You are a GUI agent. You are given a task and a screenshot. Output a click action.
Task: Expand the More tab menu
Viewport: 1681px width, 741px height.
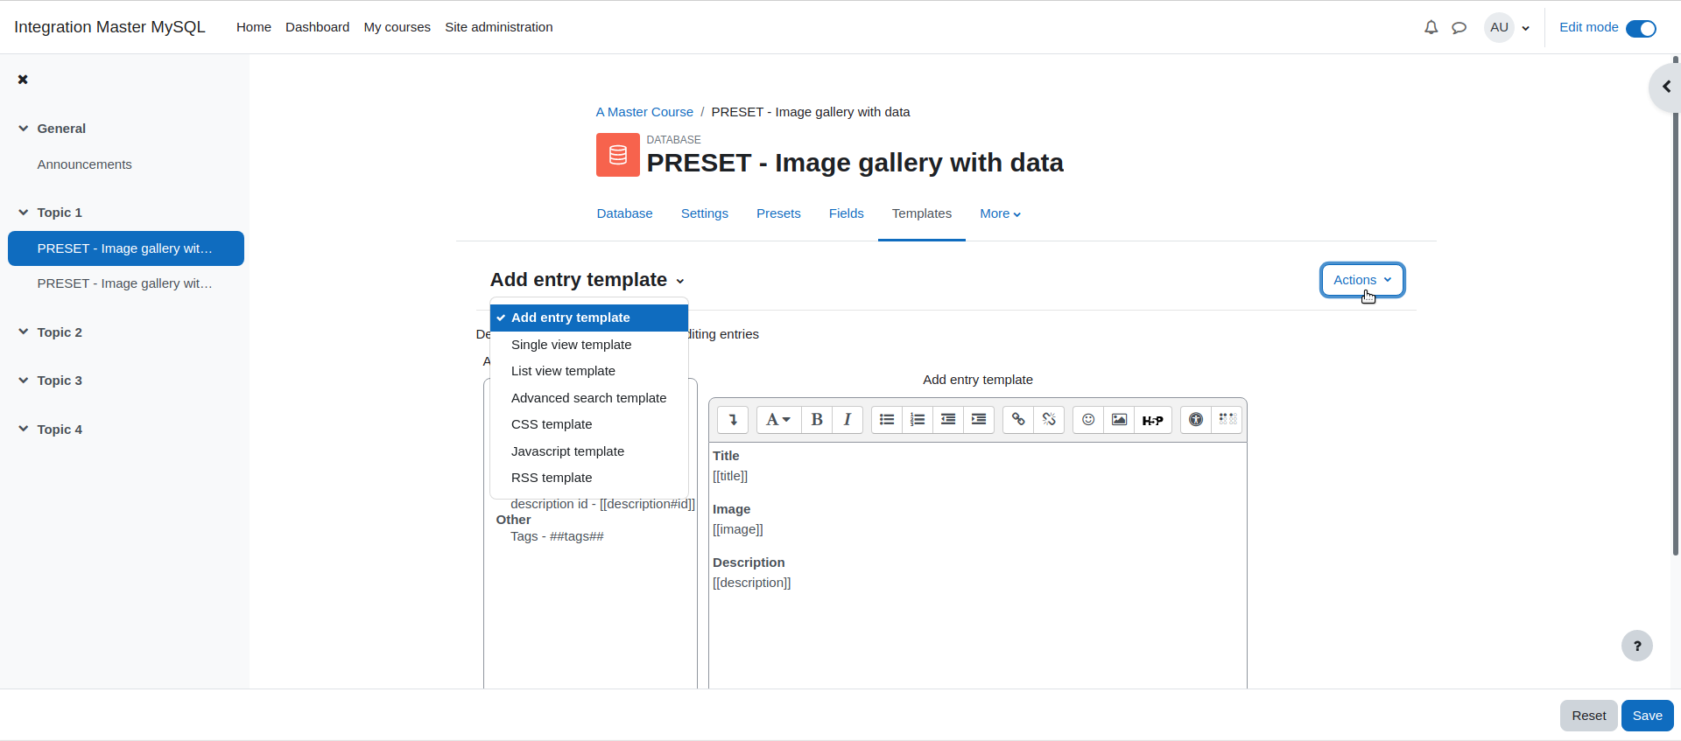click(1000, 213)
